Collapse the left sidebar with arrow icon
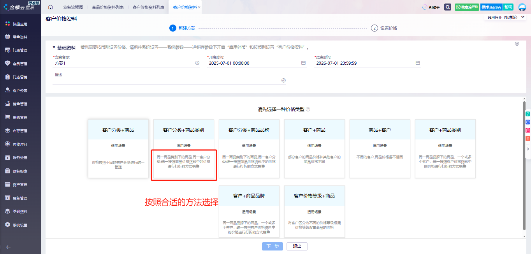The image size is (531, 254). coord(8,247)
